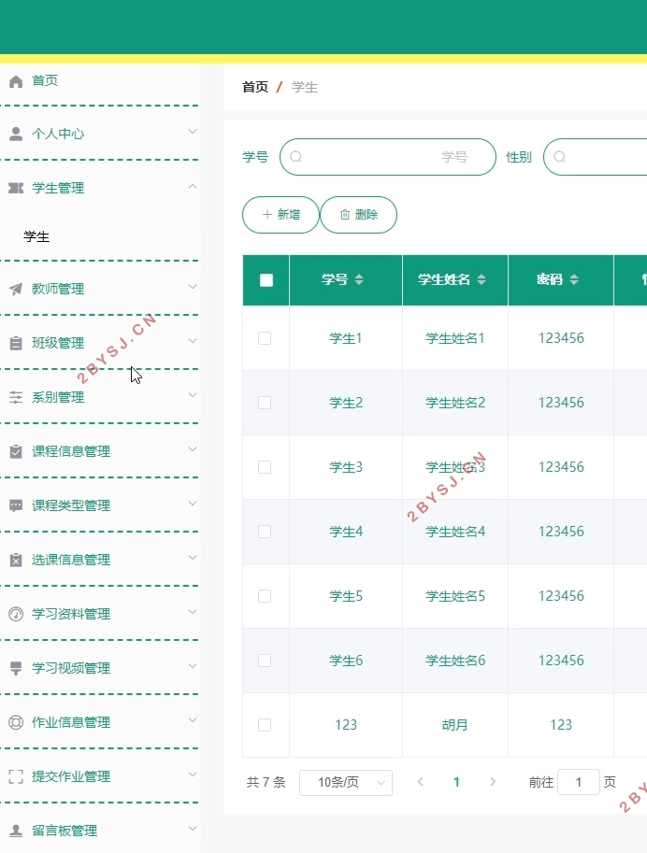The width and height of the screenshot is (647, 853).
Task: Toggle the select-all checkbox in table header
Action: [x=266, y=280]
